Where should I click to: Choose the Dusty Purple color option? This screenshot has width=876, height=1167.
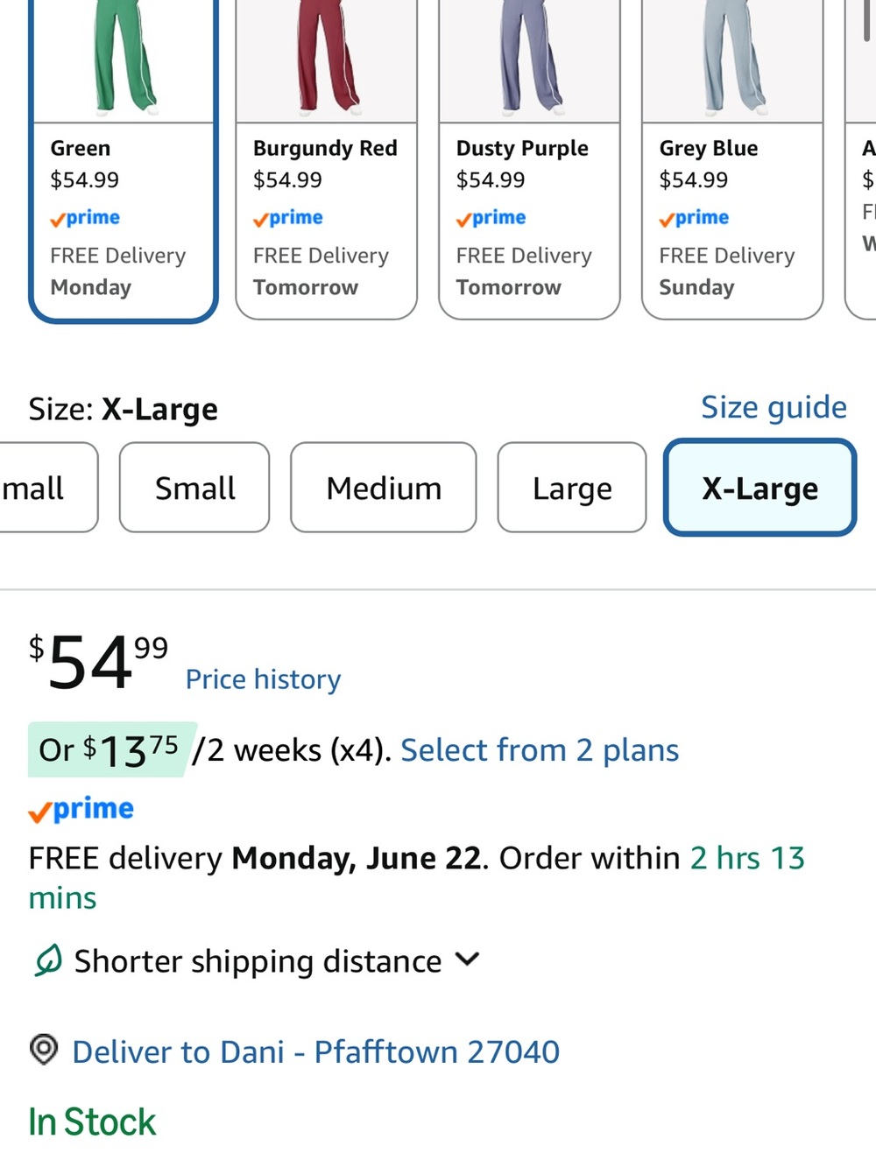[x=529, y=158]
